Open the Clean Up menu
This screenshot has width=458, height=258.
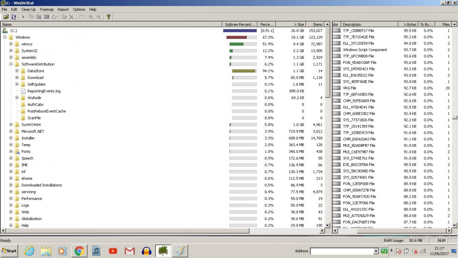point(29,9)
